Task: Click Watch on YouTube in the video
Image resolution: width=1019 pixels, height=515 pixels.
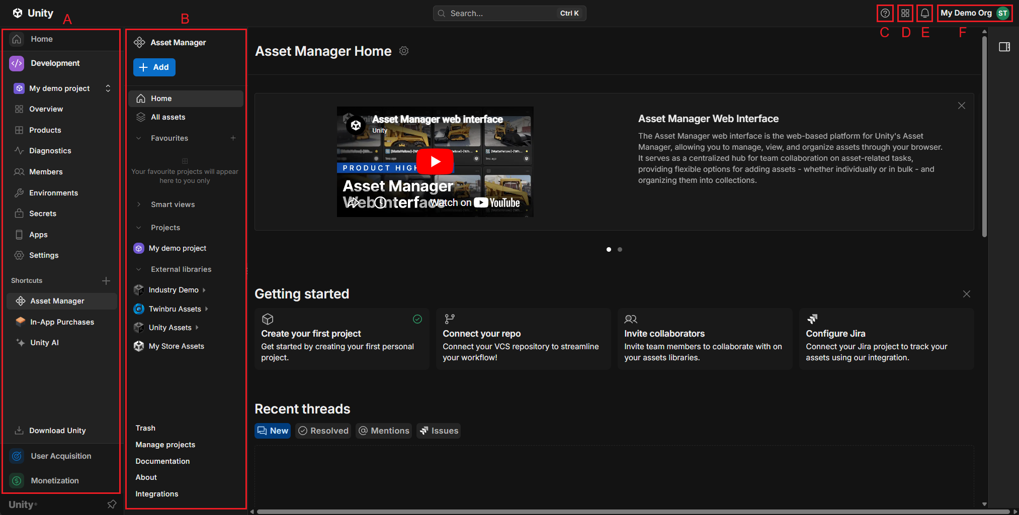Action: pos(475,202)
